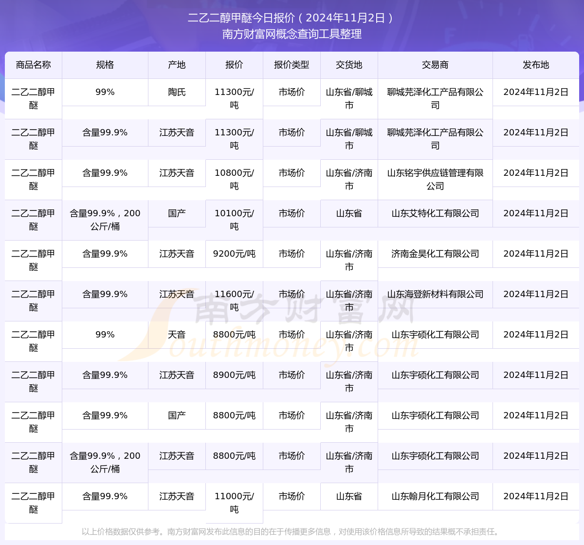Screen dimensions: 584x545
Task: Select the date in the 山东铭宇 row
Action: tap(536, 173)
